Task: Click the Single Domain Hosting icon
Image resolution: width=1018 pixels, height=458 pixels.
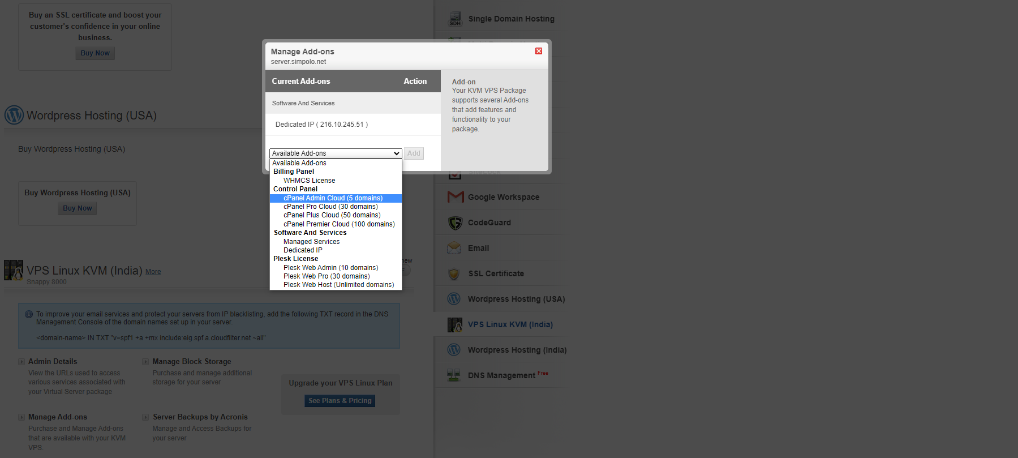Action: click(455, 19)
